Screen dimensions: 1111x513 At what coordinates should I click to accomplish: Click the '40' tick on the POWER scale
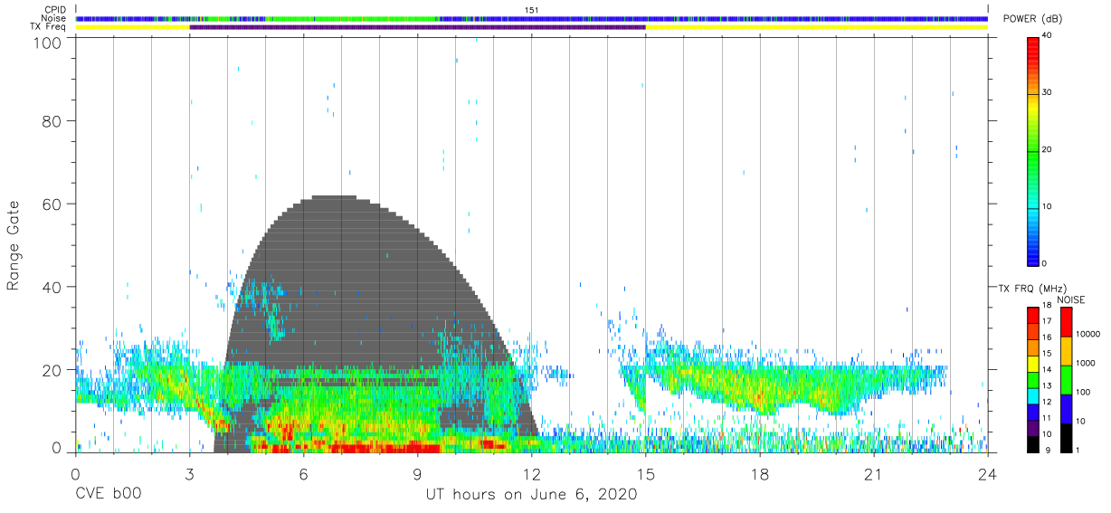pyautogui.click(x=1049, y=34)
